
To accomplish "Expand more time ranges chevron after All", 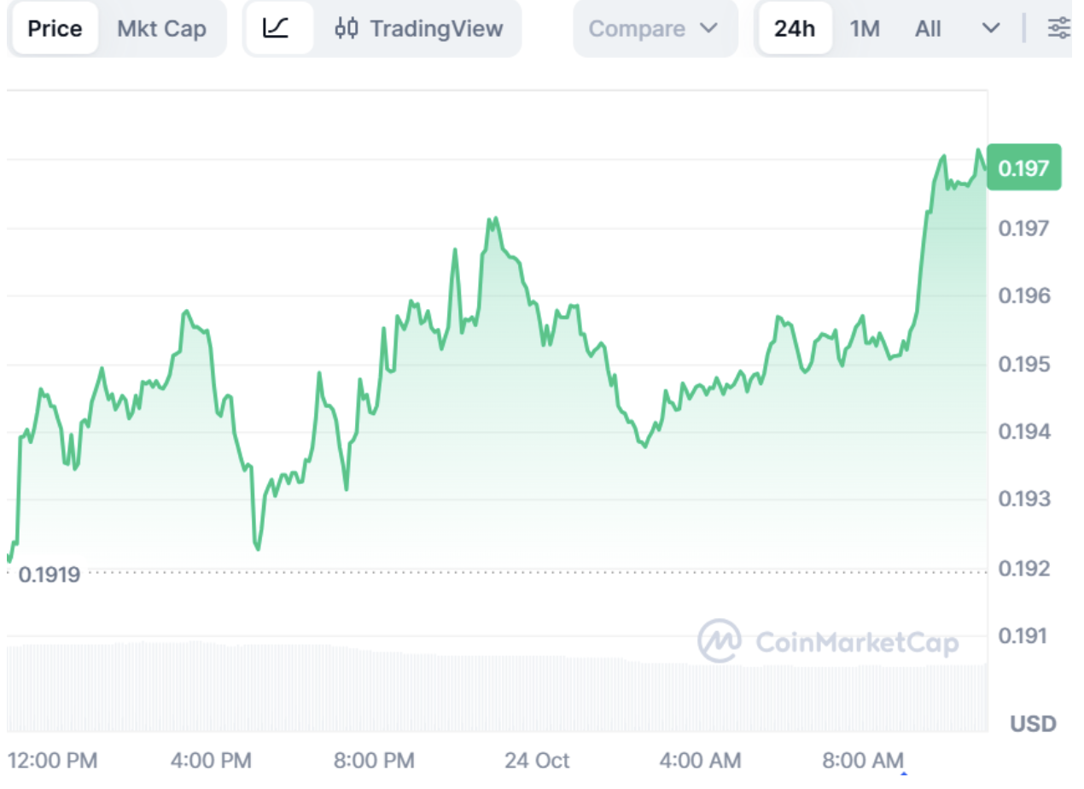I will (990, 28).
